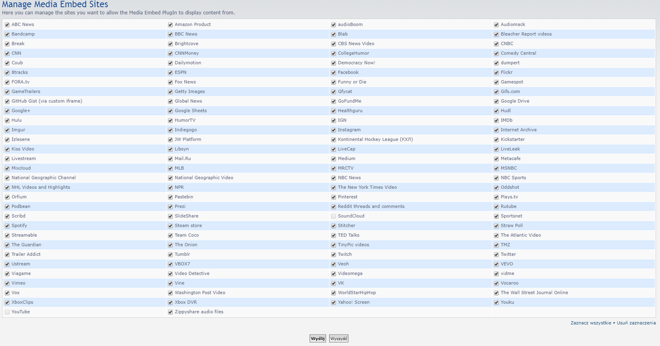Uncheck the TED Talks checkbox
Image resolution: width=660 pixels, height=346 pixels.
334,235
